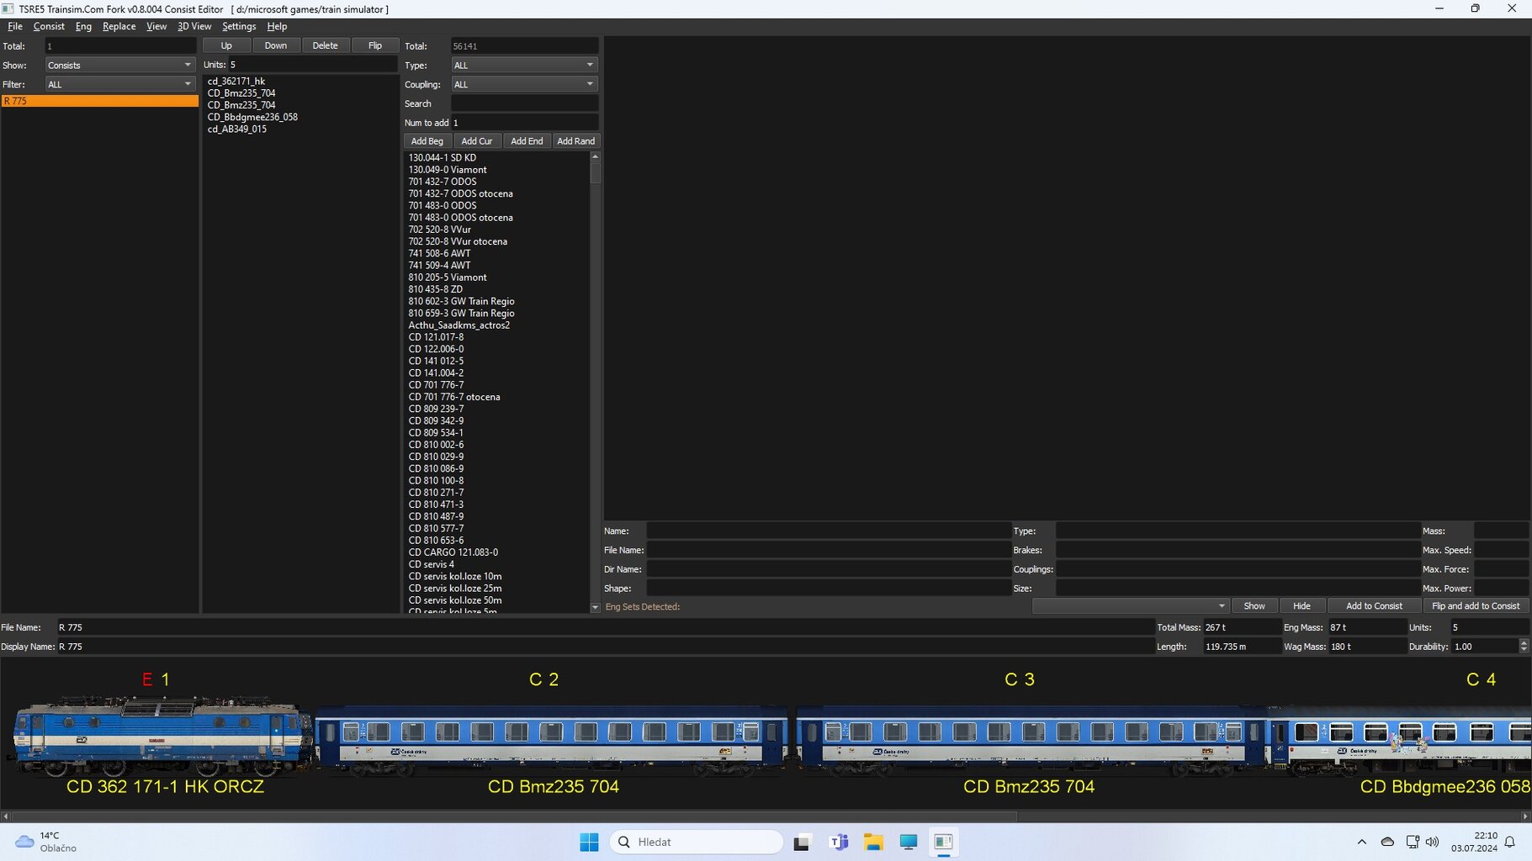Viewport: 1532px width, 861px height.
Task: Click the scroll-up arrow of the rolling stock list
Action: pyautogui.click(x=596, y=157)
